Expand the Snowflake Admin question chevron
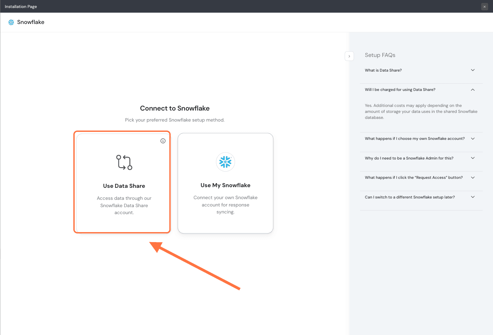The image size is (493, 335). pos(473,158)
